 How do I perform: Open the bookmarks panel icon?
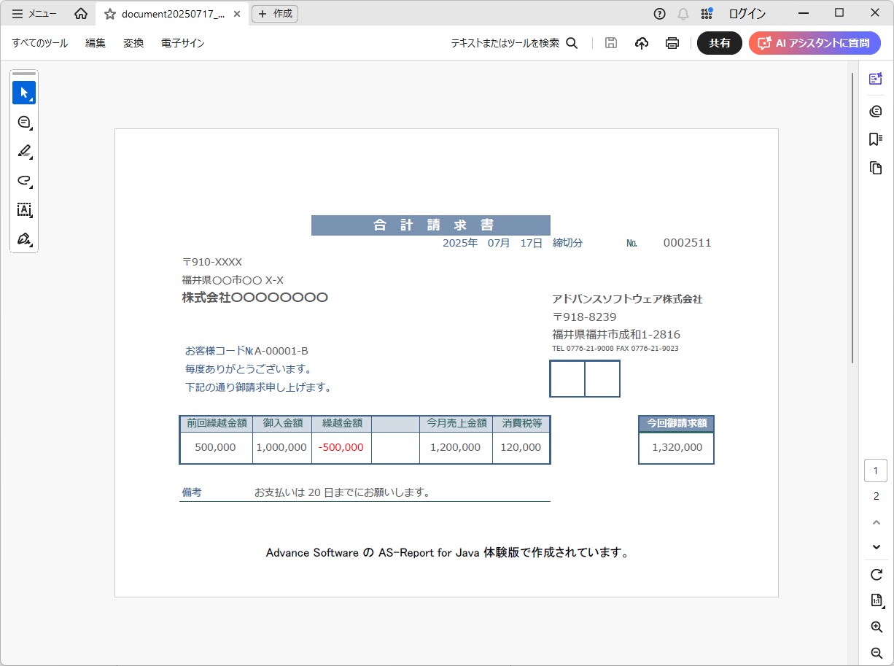coord(876,139)
